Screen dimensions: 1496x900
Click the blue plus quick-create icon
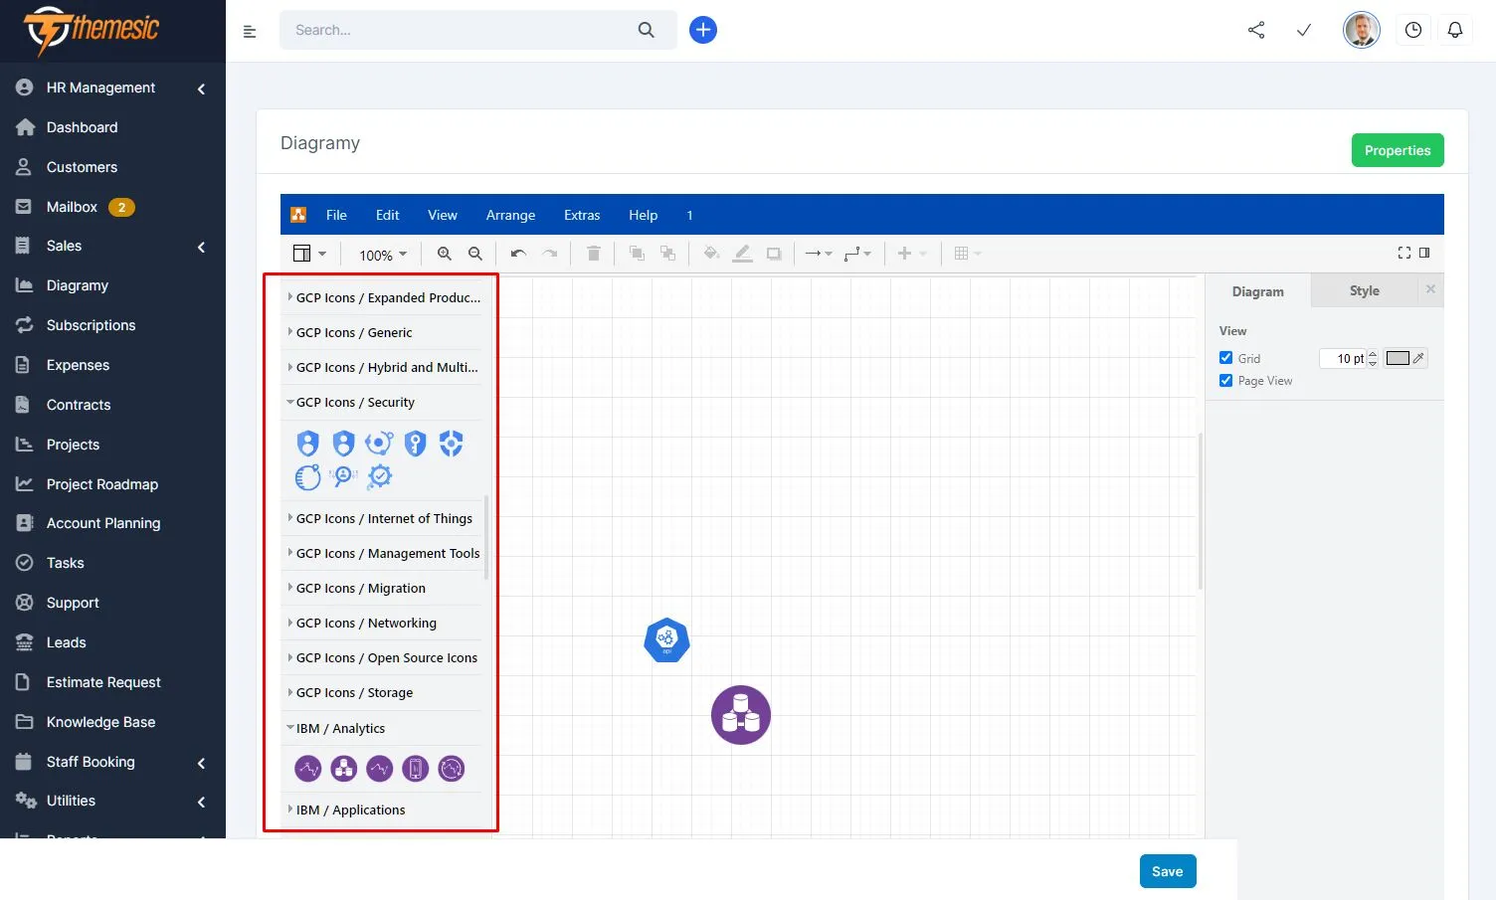703,30
